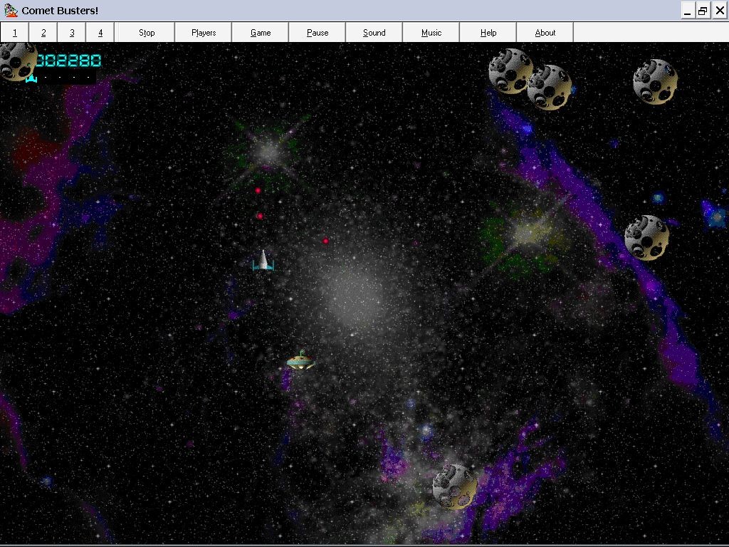The image size is (729, 547).
Task: Click the player 2 button
Action: [x=43, y=33]
